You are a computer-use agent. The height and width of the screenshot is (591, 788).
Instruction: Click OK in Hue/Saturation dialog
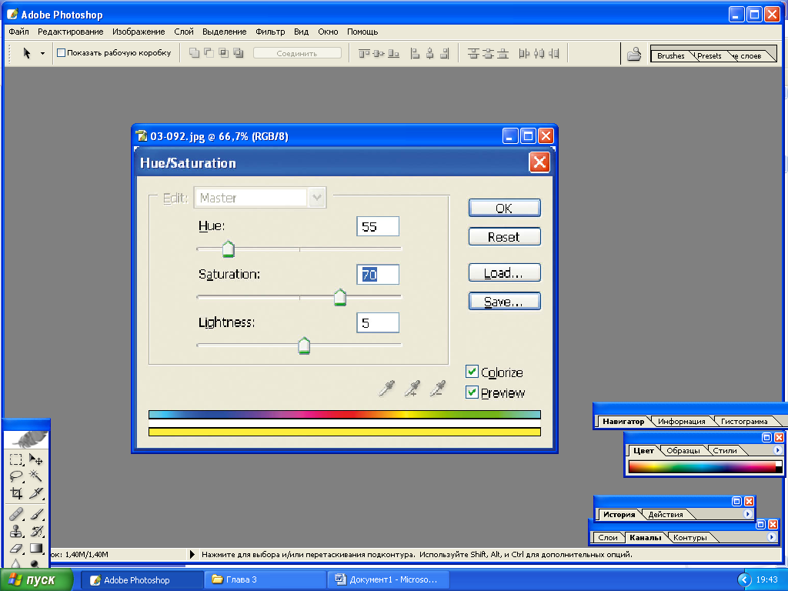505,208
